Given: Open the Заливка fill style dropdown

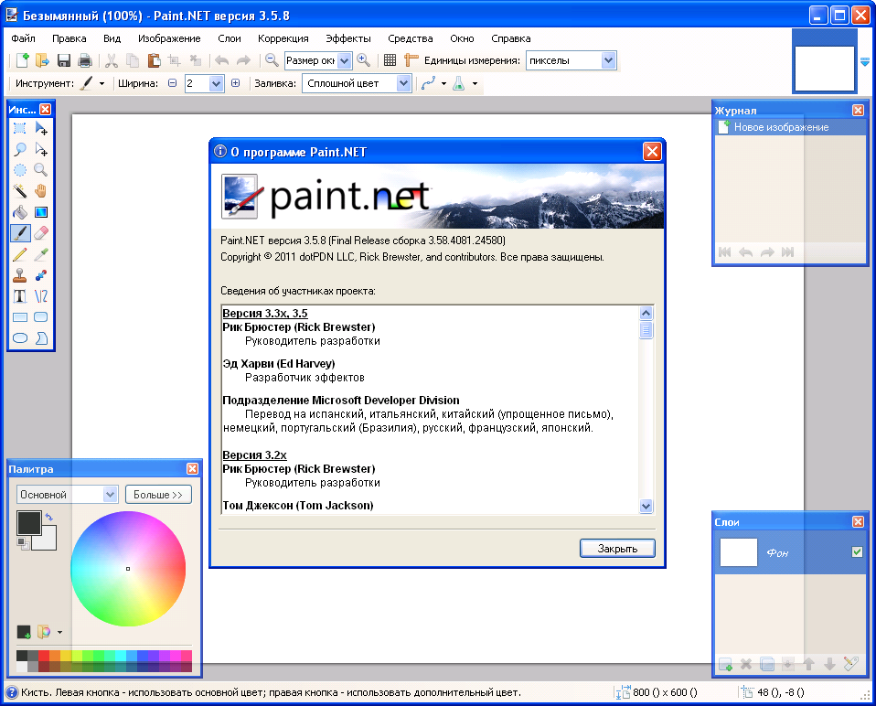Looking at the screenshot, I should click(x=403, y=83).
